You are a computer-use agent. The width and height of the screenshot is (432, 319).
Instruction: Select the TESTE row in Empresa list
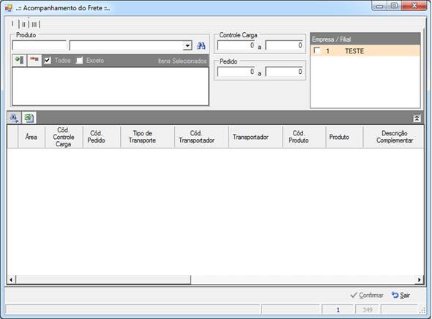coord(365,51)
